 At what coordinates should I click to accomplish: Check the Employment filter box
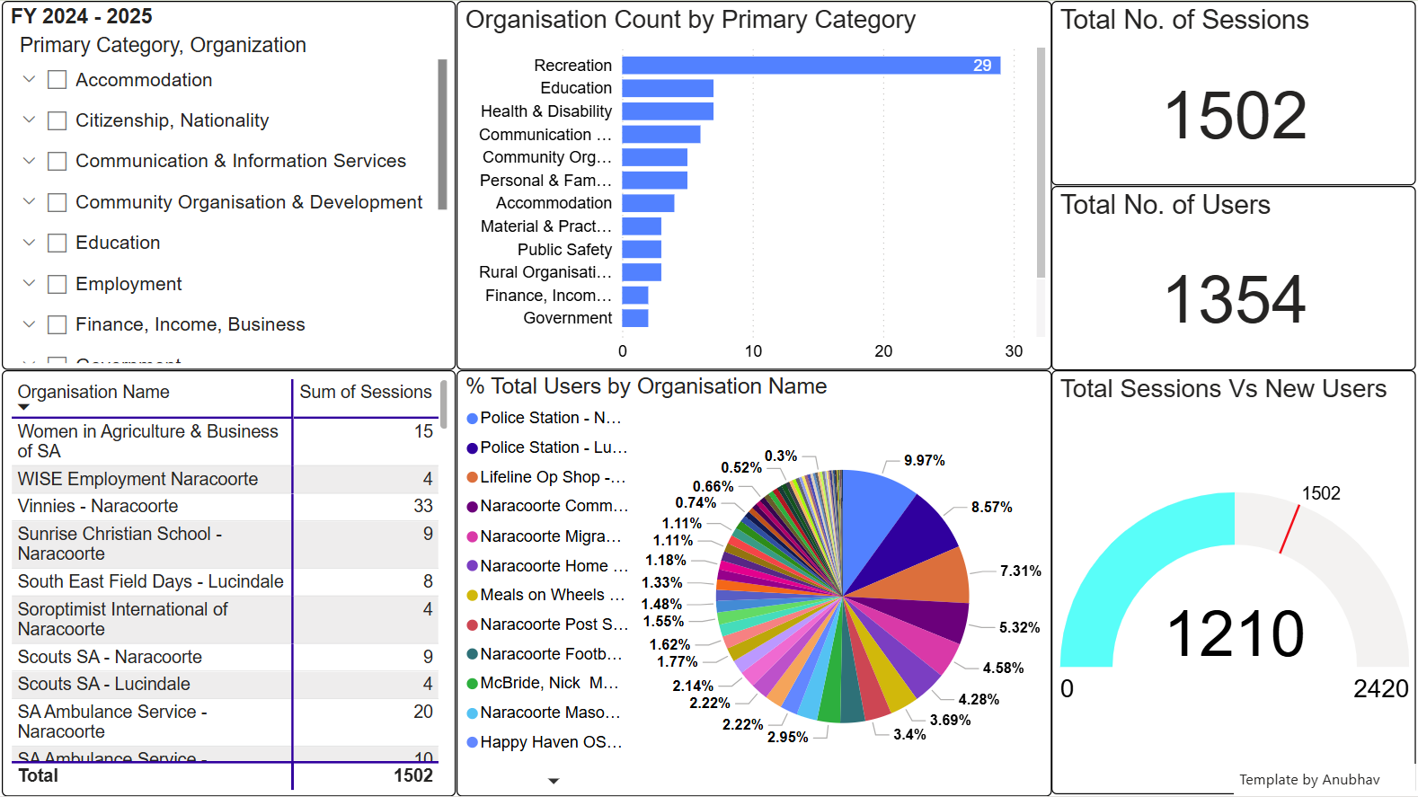pos(57,285)
